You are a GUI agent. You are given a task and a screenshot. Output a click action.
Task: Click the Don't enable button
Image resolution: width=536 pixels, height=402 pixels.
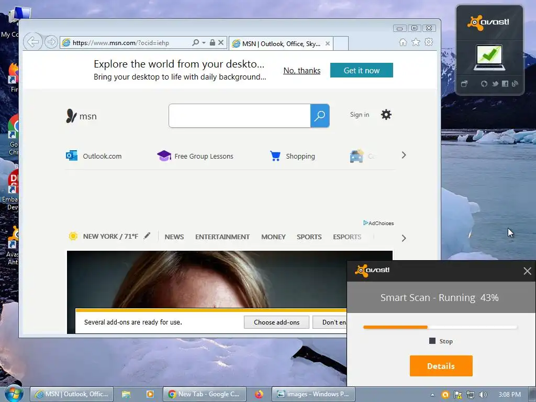pos(330,322)
